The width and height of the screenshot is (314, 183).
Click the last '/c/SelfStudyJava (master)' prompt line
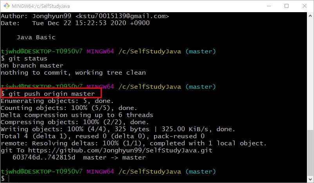pos(108,172)
